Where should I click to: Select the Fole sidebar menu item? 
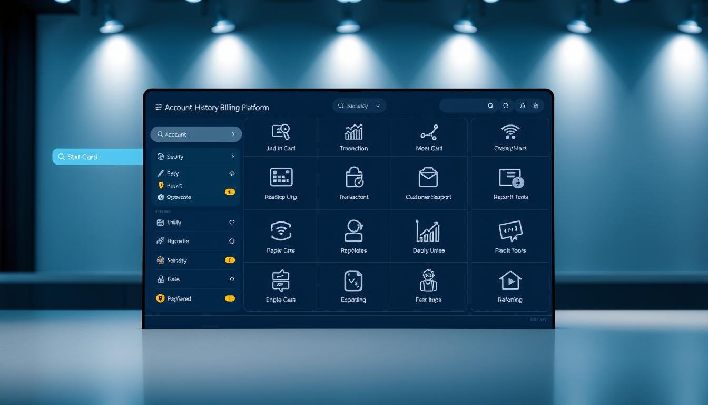173,279
